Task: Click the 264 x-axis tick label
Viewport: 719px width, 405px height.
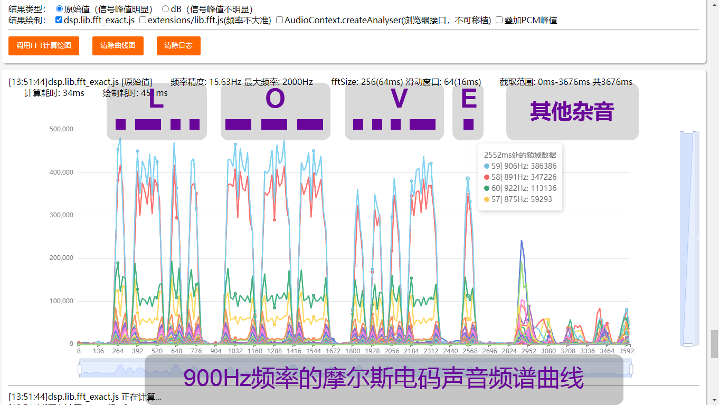Action: pos(118,351)
